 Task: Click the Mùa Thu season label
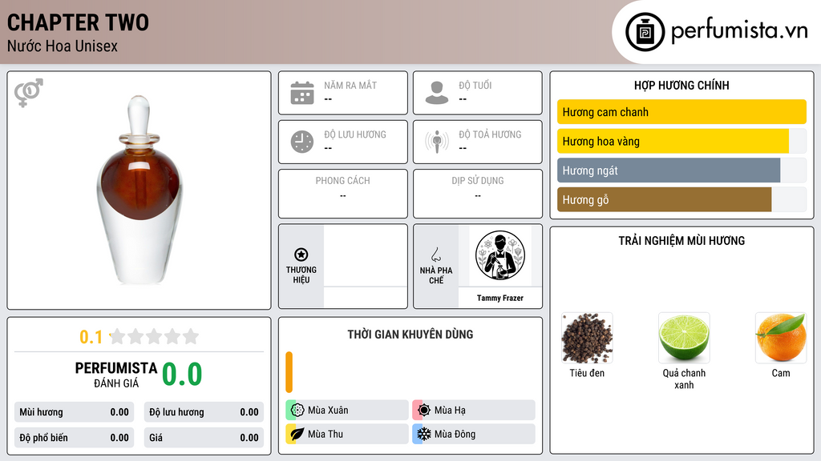coord(326,434)
